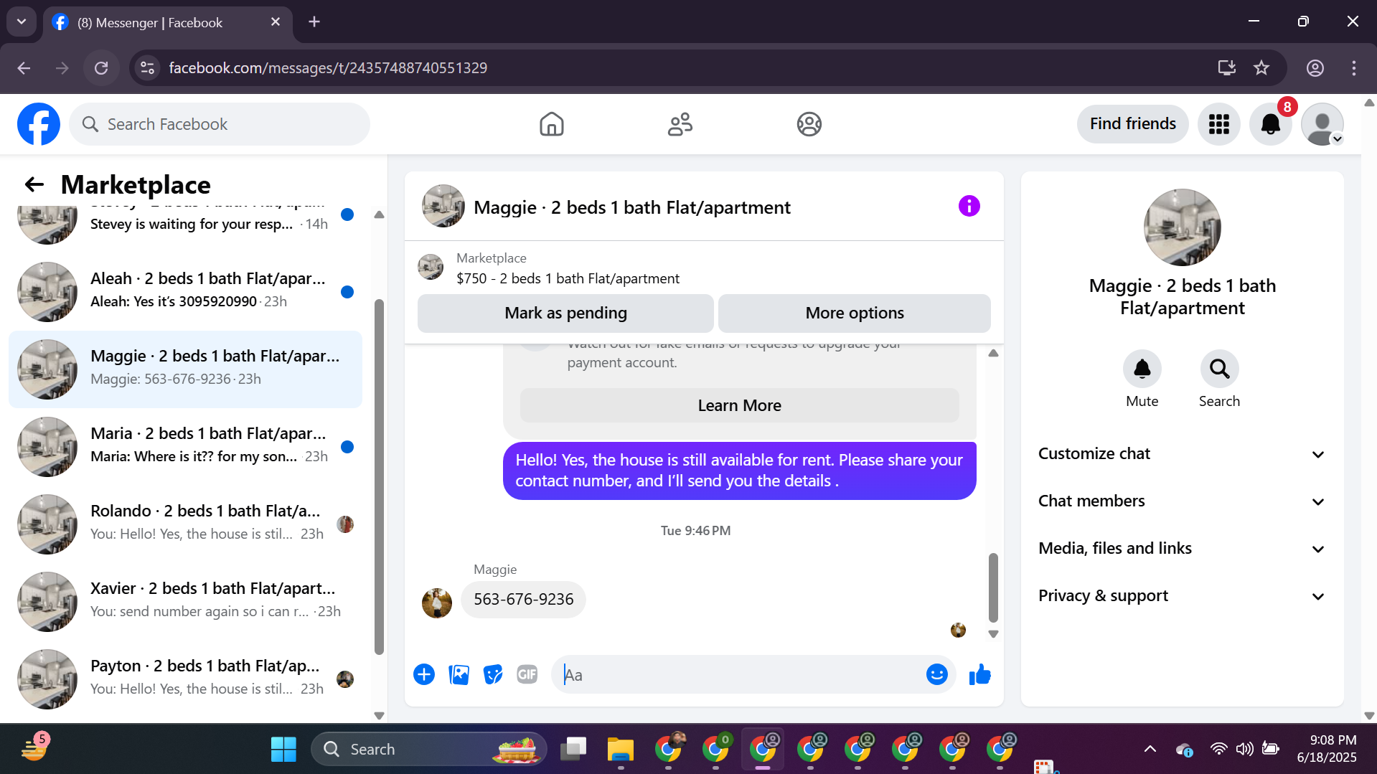This screenshot has width=1377, height=774.
Task: Expand the Customize chat section
Action: 1182,454
